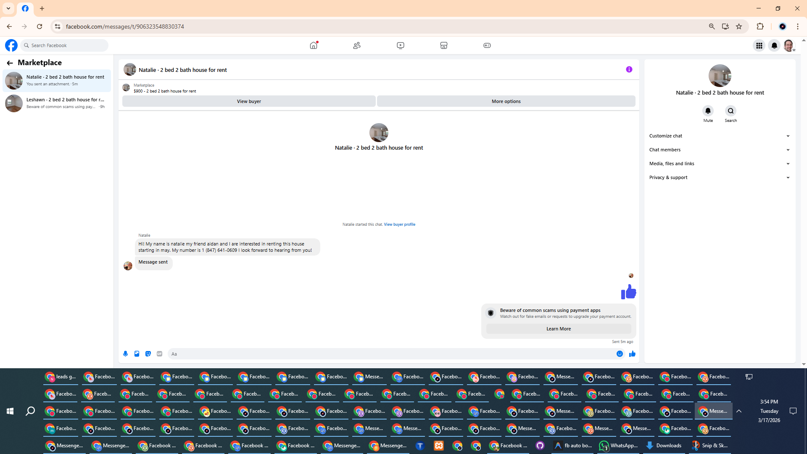Open the Friends icon in Facebook navigation
807x454 pixels.
[x=357, y=45]
